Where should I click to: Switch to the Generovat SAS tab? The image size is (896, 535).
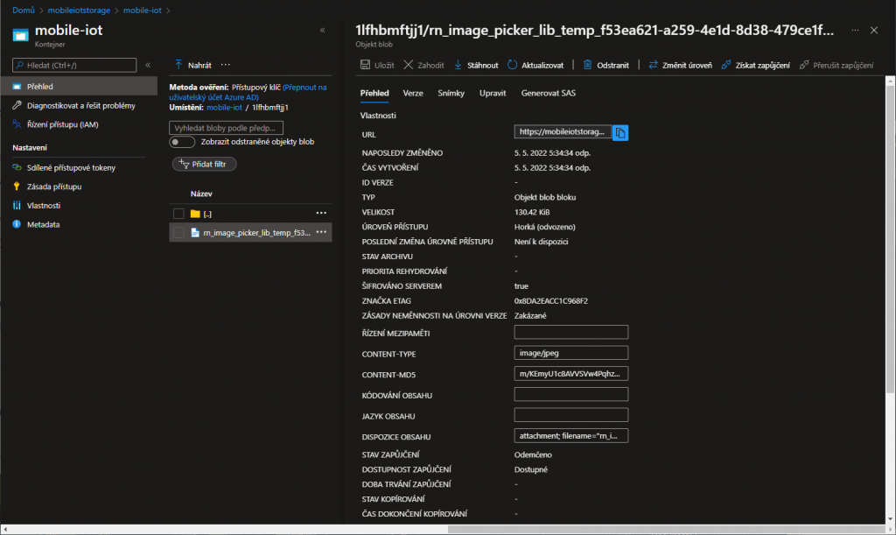click(x=548, y=93)
